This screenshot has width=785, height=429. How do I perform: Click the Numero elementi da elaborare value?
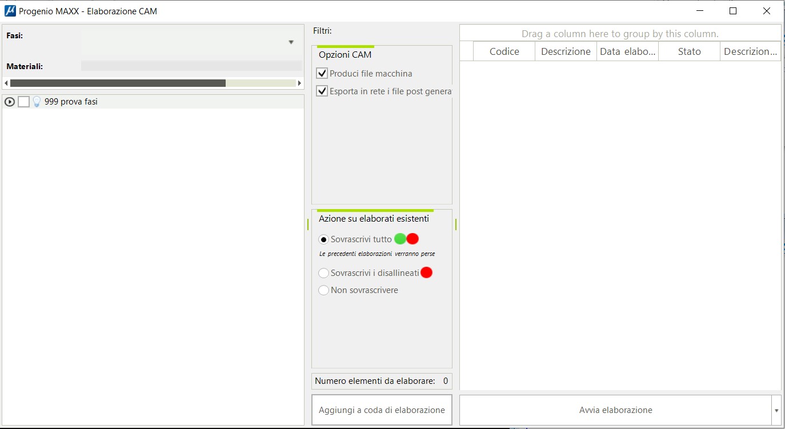coord(446,381)
